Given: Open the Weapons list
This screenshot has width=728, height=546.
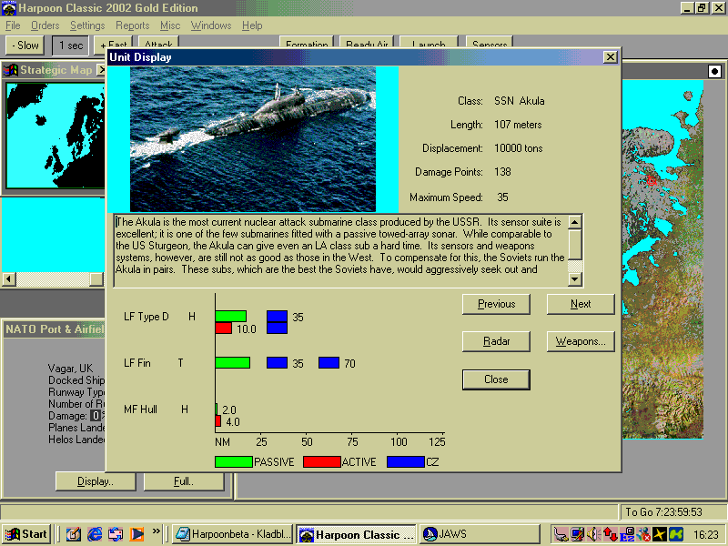Looking at the screenshot, I should [x=581, y=341].
